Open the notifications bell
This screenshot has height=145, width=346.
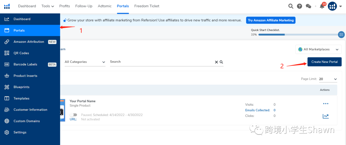(x=322, y=6)
